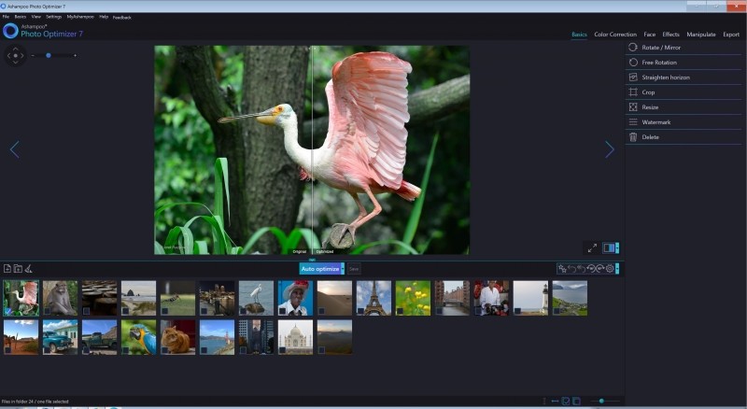The width and height of the screenshot is (747, 409).
Task: Click the gear settings icon in thumbnail toolbar
Action: 610,269
